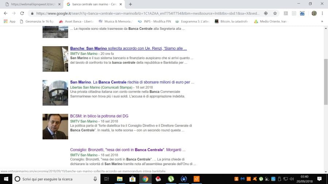The width and height of the screenshot is (328, 184).
Task: Click 'SMTV San Marino - 20 ore fa' source
Action: click(x=92, y=53)
